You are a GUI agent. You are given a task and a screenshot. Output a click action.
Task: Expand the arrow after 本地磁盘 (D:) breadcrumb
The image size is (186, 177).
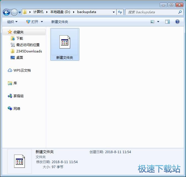point(74,12)
